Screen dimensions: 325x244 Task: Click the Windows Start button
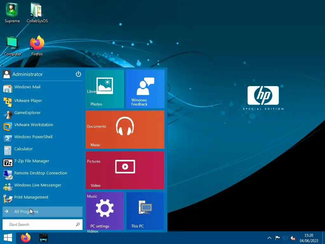pos(8,238)
